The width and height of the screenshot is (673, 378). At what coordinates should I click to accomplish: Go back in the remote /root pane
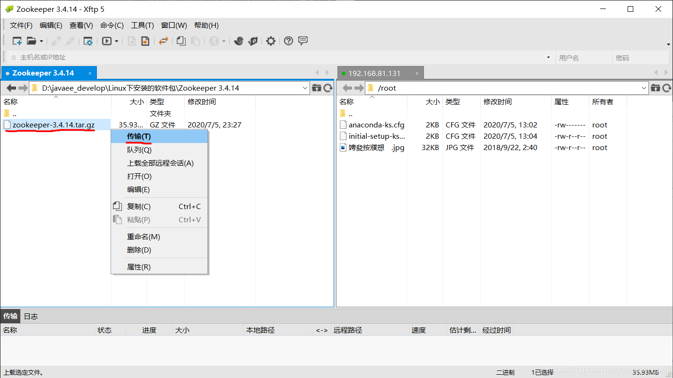[x=347, y=88]
